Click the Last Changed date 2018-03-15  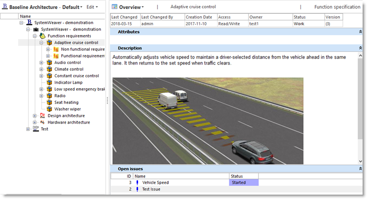tap(121, 24)
